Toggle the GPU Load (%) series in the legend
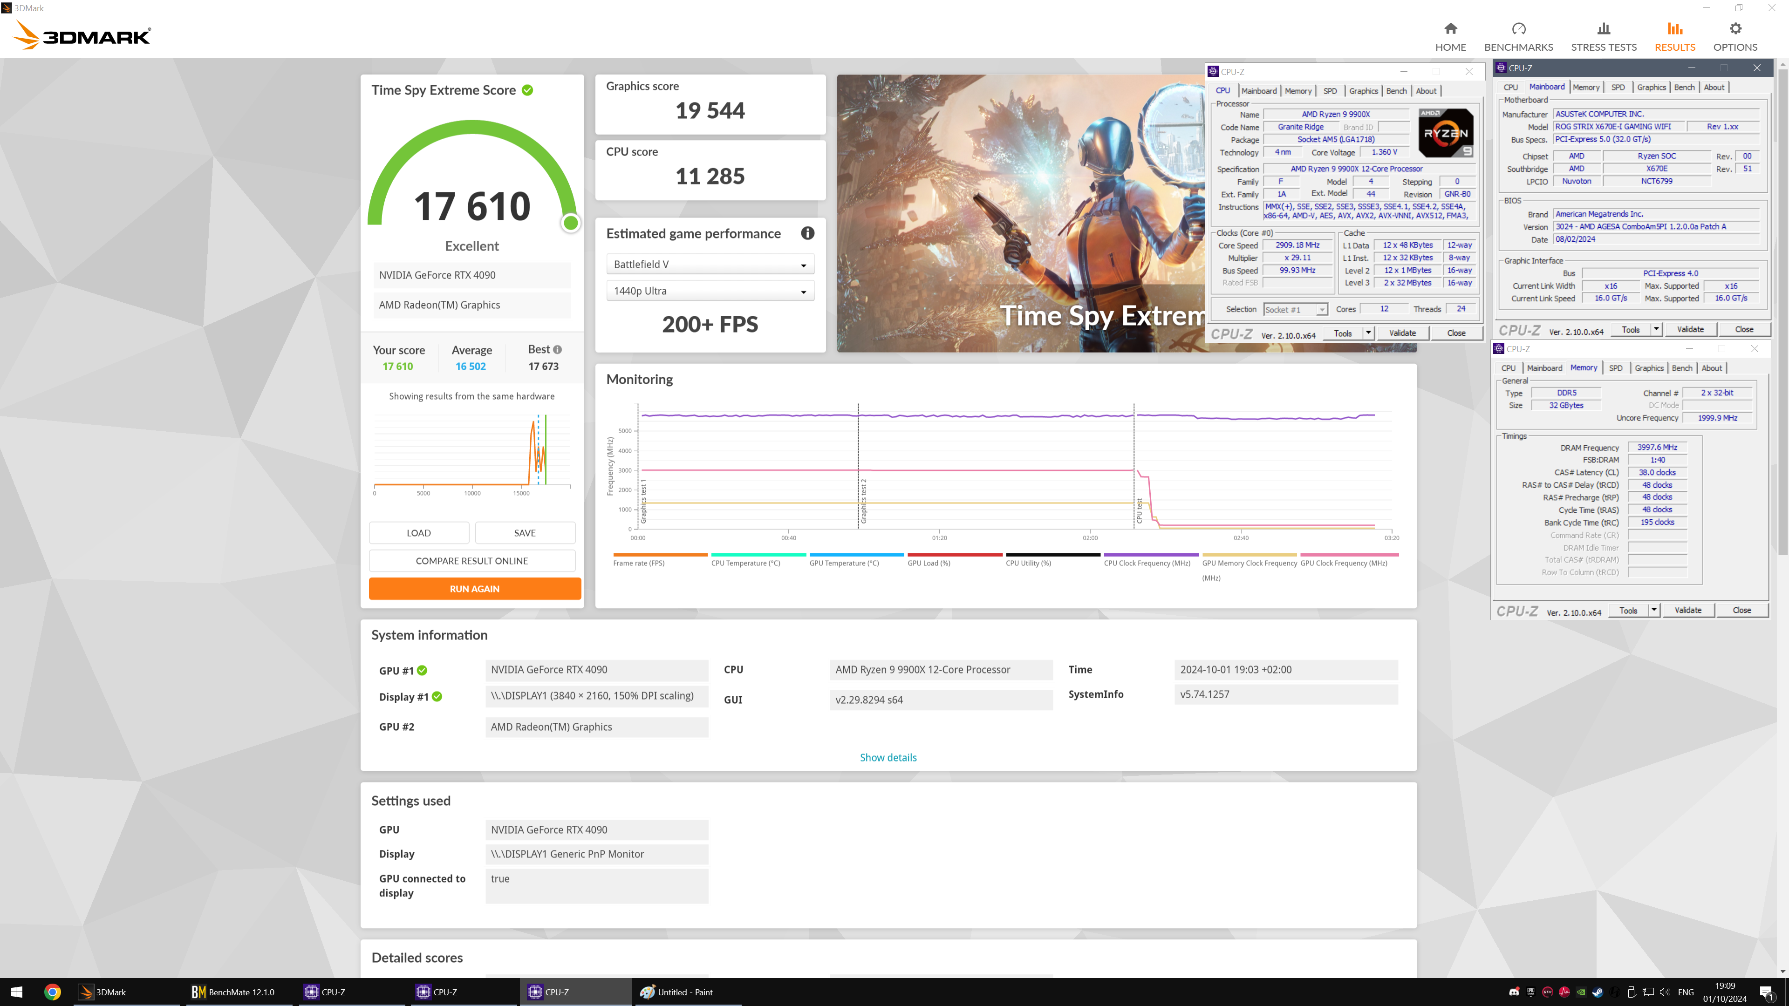Viewport: 1789px width, 1006px height. click(x=954, y=559)
